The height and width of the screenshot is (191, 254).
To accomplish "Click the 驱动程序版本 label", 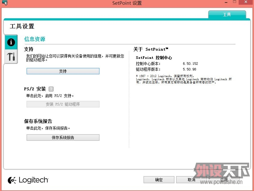I will pyautogui.click(x=148, y=69).
